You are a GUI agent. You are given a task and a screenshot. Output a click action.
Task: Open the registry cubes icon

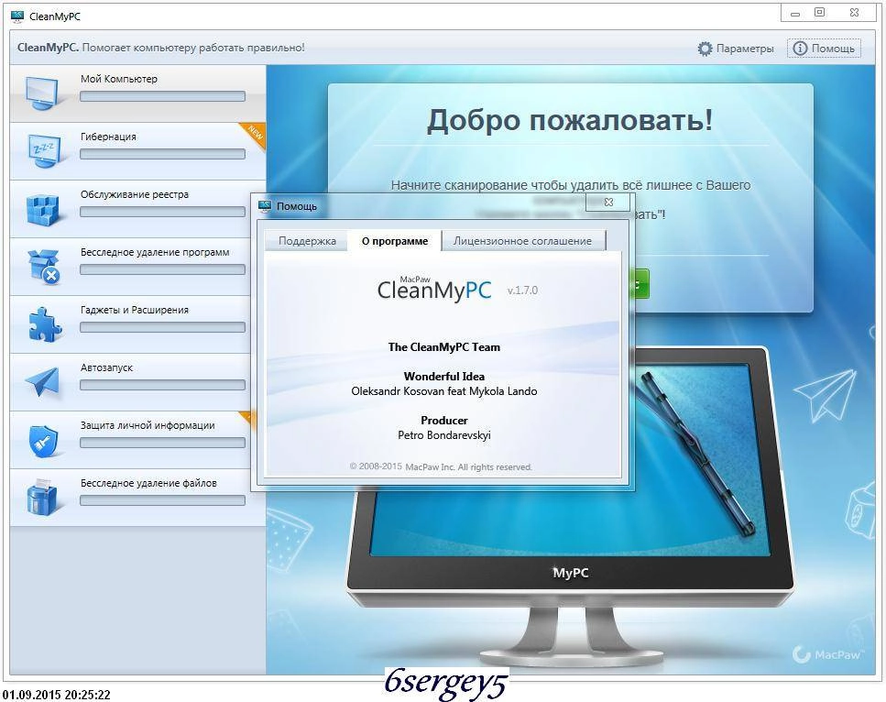tap(43, 210)
